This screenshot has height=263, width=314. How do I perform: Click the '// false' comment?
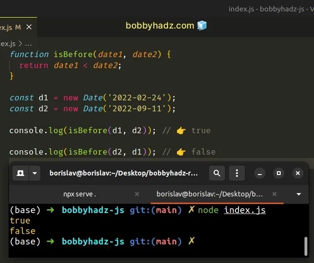189,152
